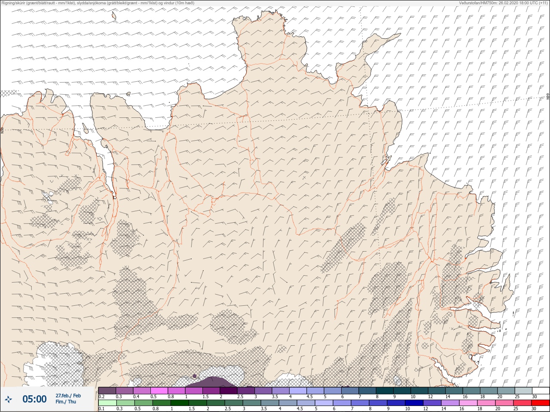The width and height of the screenshot is (550, 412).
Task: Select the 'Fim./ Thu' weekday label
Action: point(66,402)
